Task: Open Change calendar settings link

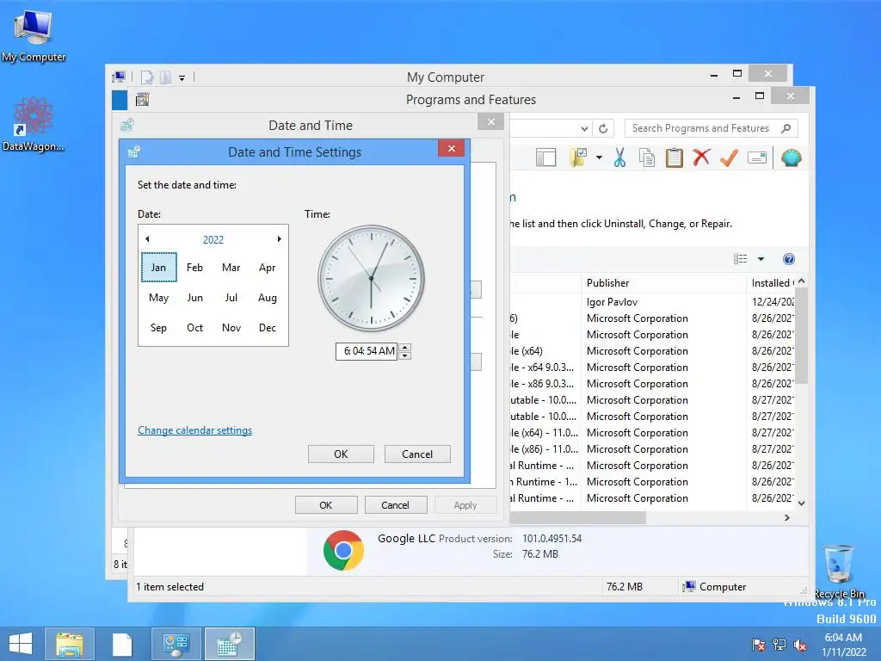Action: click(x=195, y=430)
